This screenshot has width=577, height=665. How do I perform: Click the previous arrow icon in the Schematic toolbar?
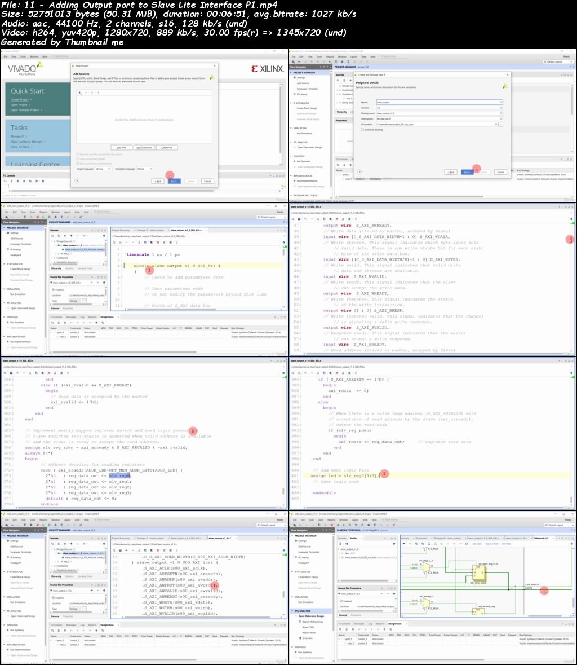tap(403, 544)
